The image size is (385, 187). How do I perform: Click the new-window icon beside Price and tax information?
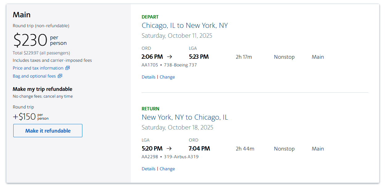[68, 68]
